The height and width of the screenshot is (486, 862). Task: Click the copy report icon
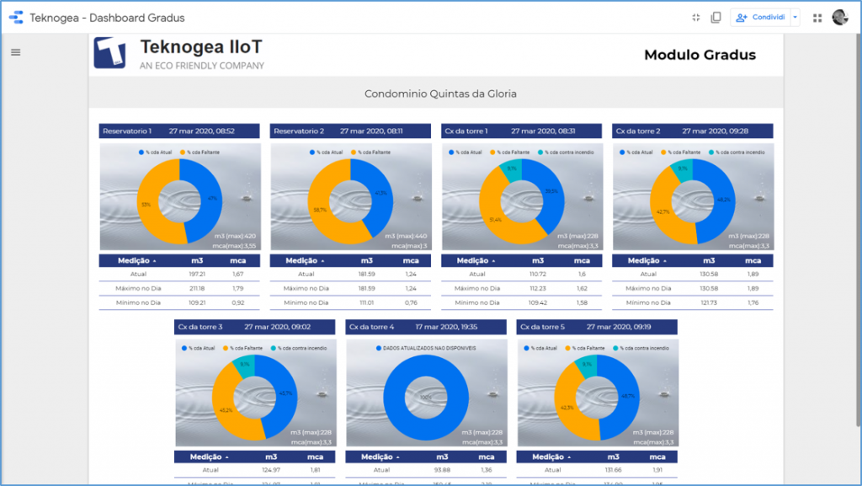point(716,18)
